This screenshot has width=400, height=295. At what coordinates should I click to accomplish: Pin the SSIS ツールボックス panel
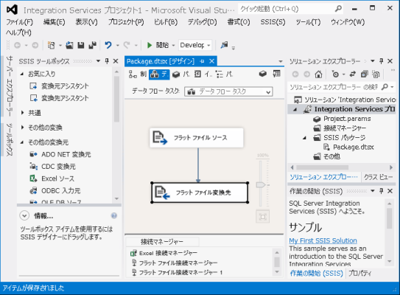tap(107, 61)
